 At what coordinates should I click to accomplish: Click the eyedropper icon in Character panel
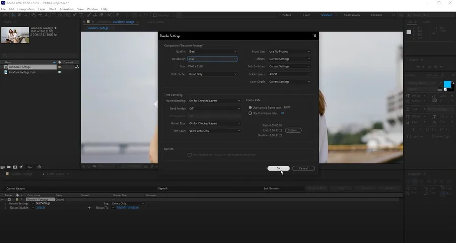(x=440, y=83)
